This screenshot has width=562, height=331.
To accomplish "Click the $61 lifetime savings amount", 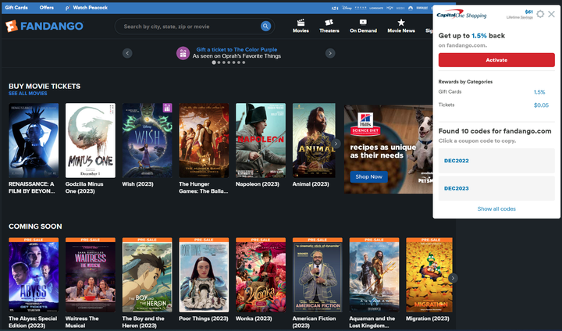I will pos(528,12).
